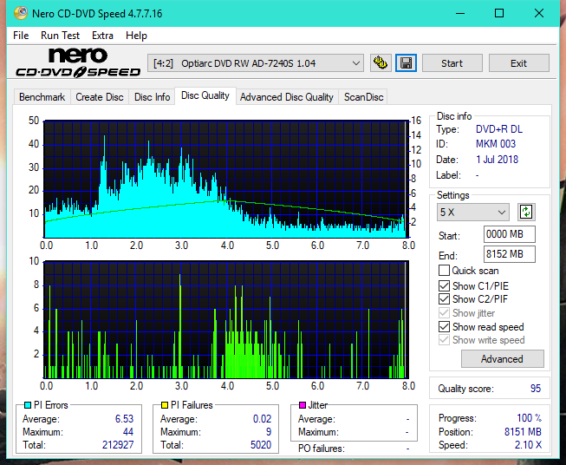Click the Nero app icon in title bar
566x465 pixels.
(21, 13)
